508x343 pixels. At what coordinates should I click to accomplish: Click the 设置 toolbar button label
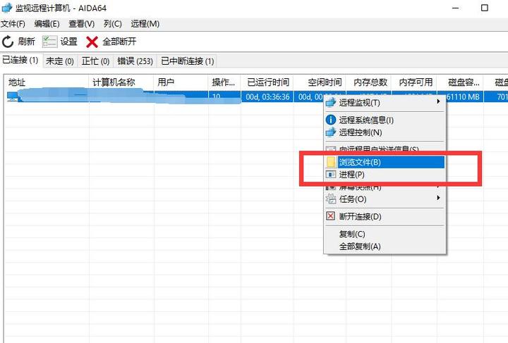pyautogui.click(x=68, y=42)
